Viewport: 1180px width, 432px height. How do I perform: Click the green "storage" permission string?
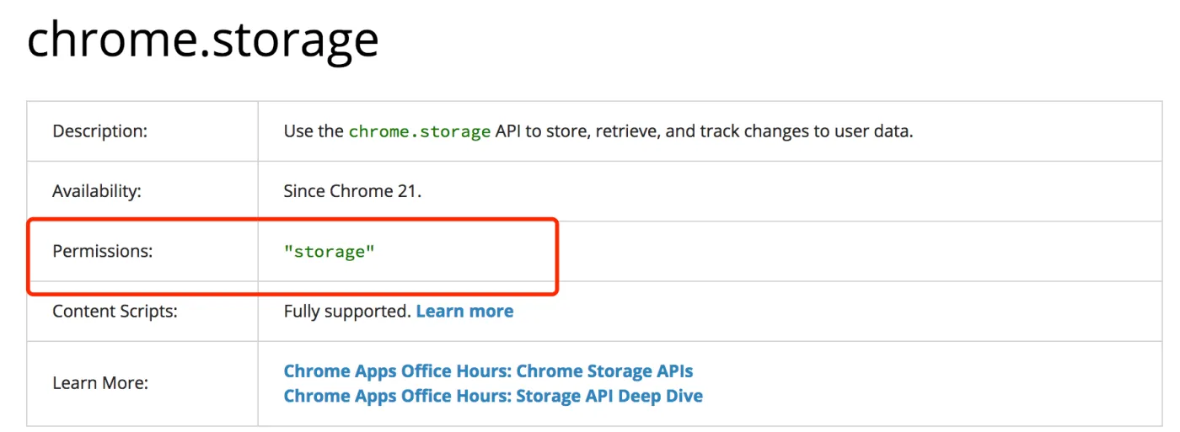point(329,252)
